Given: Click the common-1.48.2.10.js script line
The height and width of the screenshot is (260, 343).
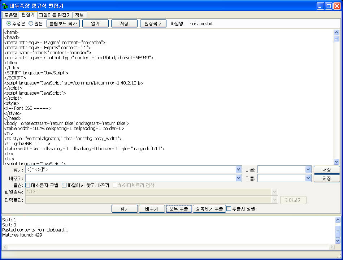Looking at the screenshot, I should coord(74,83).
